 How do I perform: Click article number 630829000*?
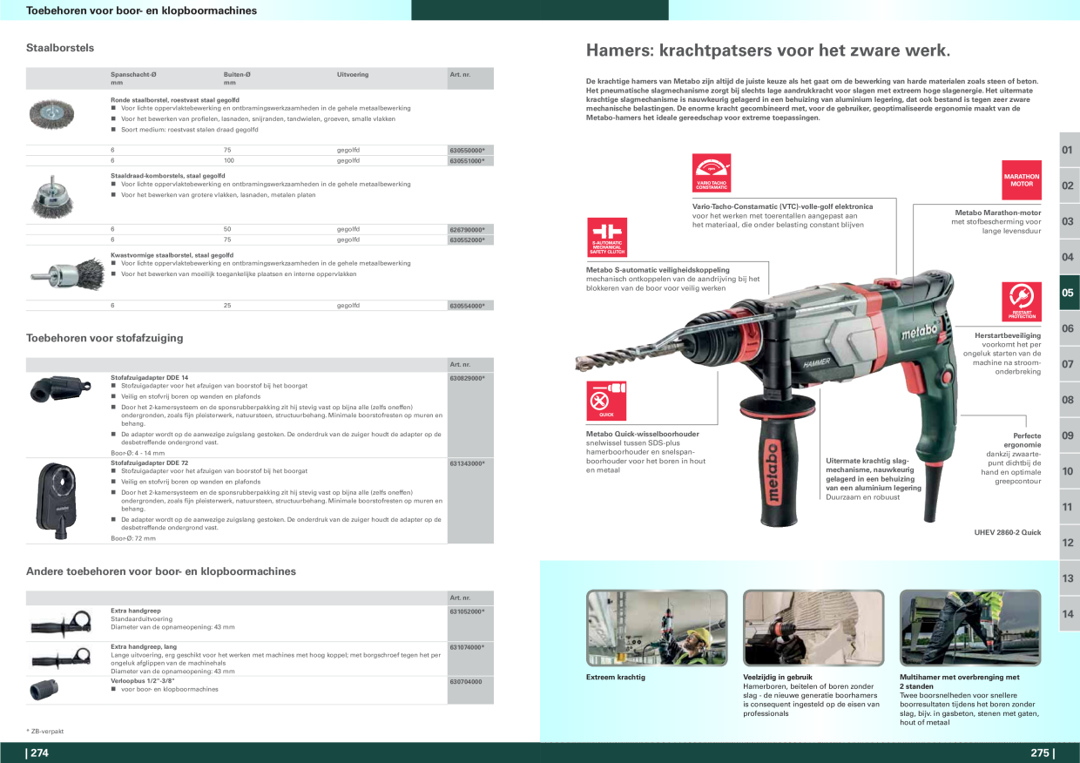pyautogui.click(x=467, y=378)
